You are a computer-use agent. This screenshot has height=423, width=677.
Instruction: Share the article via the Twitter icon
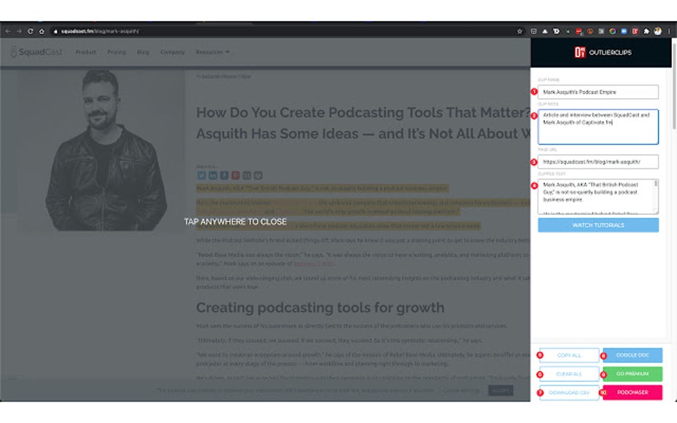202,176
